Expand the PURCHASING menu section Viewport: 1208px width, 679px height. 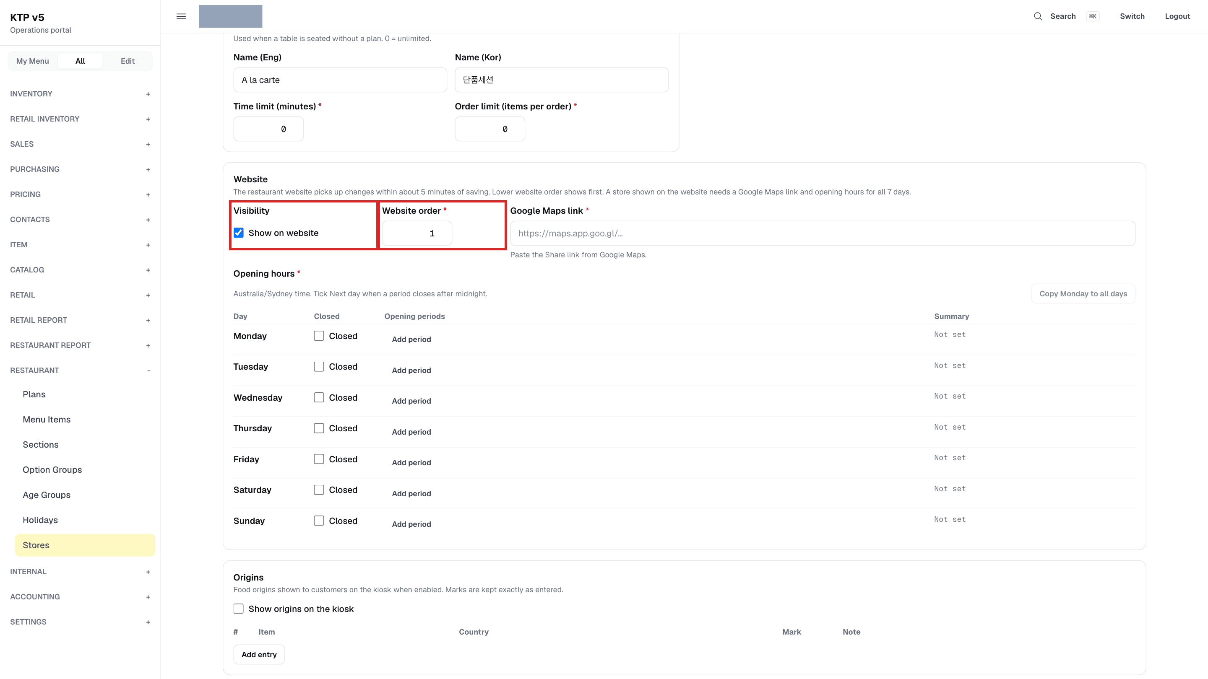point(80,169)
